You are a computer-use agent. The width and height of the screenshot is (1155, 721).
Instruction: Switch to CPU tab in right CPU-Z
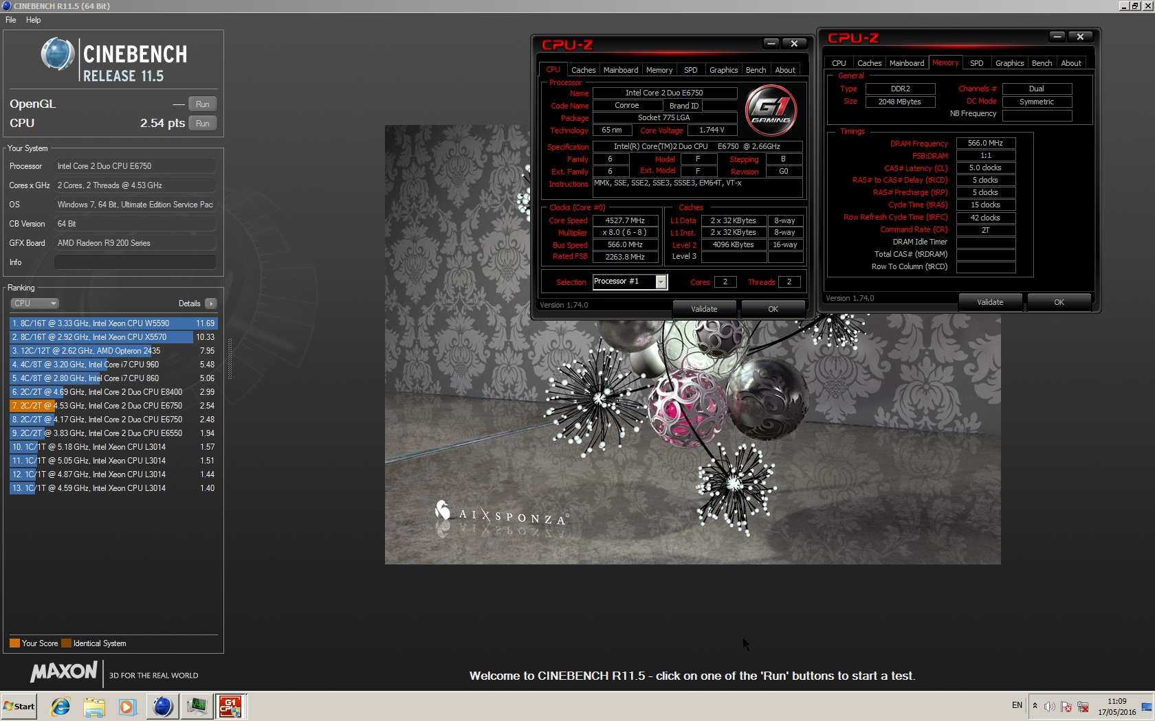(x=839, y=63)
